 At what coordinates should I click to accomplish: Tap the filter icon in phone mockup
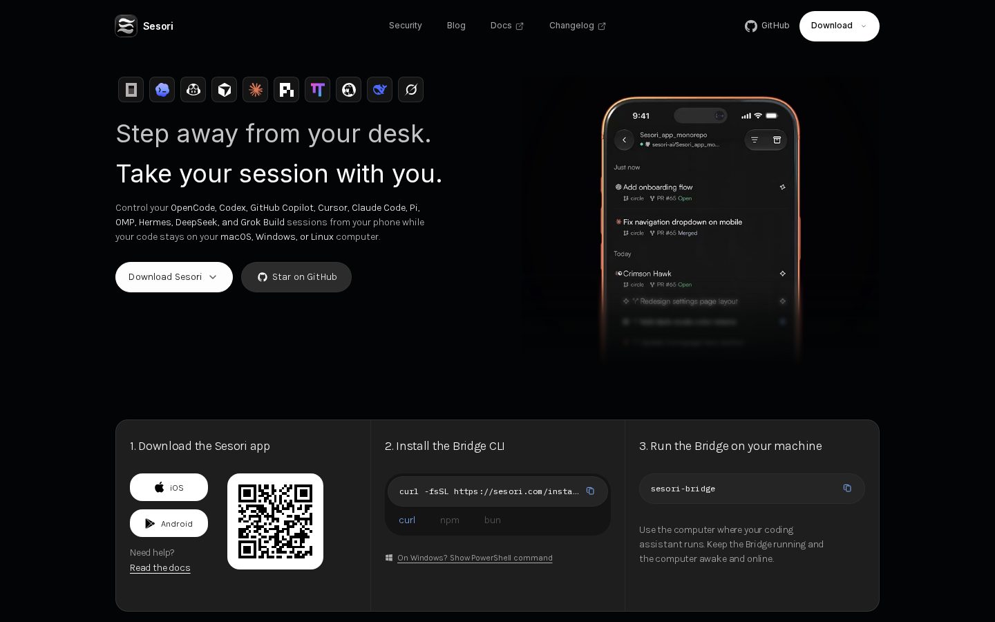point(755,140)
